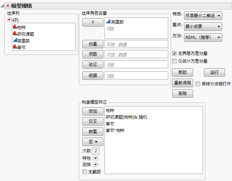
Task: Click the 权重 role field
Action: [136, 44]
